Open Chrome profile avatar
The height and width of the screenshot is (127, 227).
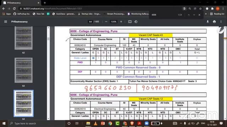(217, 8)
